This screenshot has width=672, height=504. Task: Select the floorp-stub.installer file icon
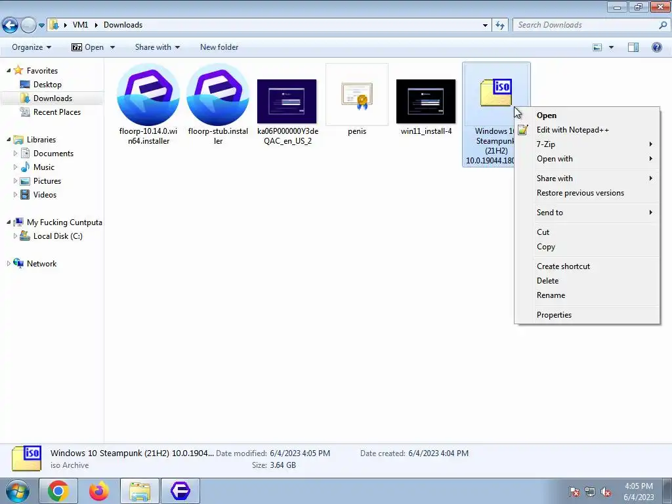tap(218, 94)
